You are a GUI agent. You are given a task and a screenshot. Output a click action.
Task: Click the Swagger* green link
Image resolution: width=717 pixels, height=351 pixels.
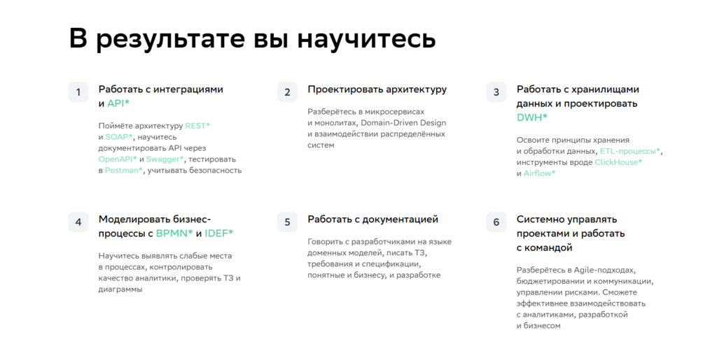click(x=165, y=159)
